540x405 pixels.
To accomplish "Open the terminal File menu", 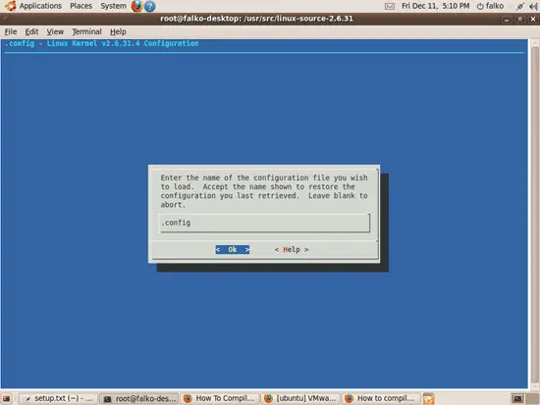I will (x=11, y=31).
